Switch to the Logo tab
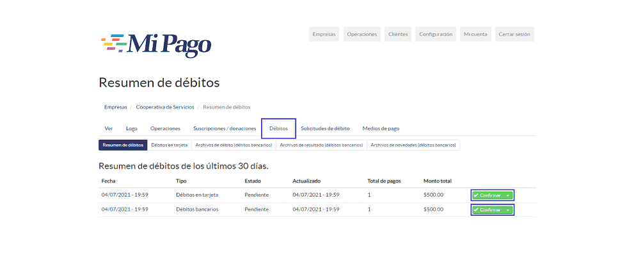 132,128
